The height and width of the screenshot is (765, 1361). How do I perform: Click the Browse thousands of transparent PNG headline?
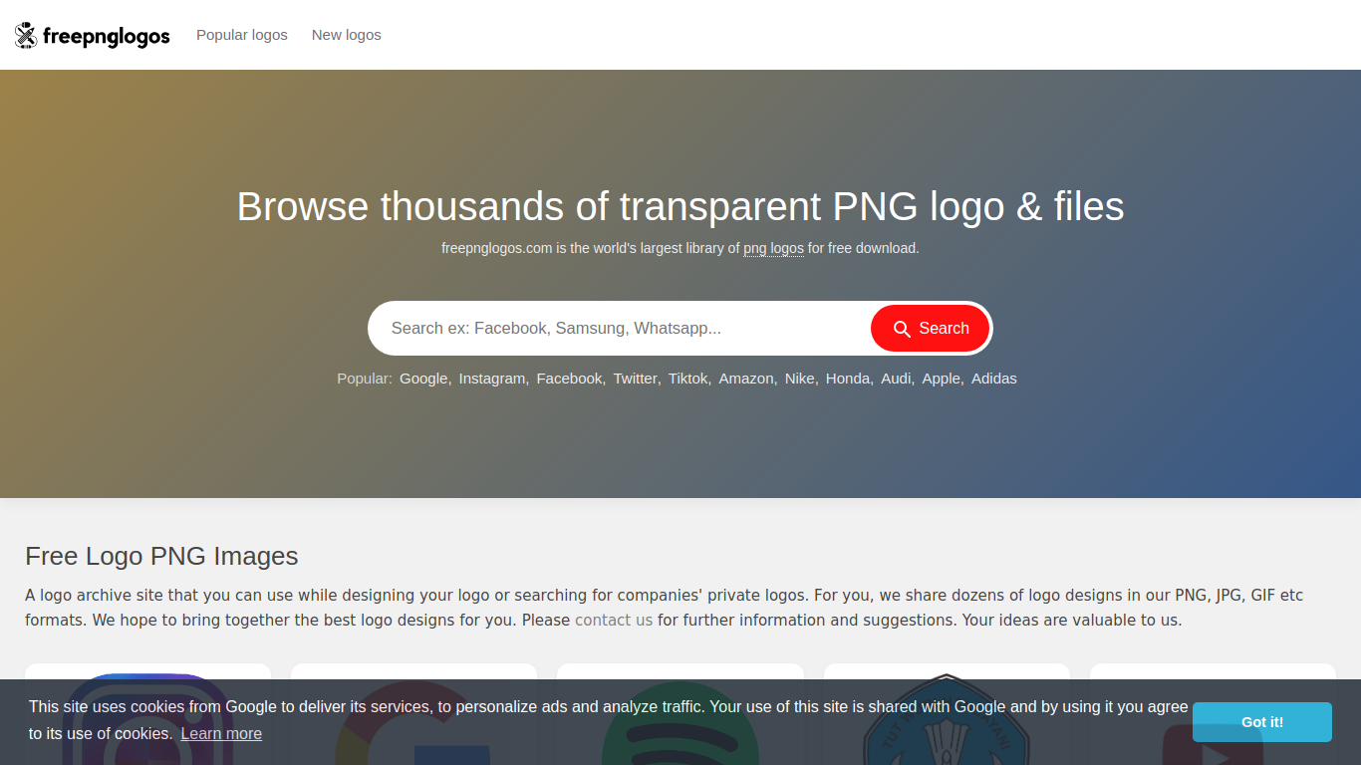click(680, 206)
